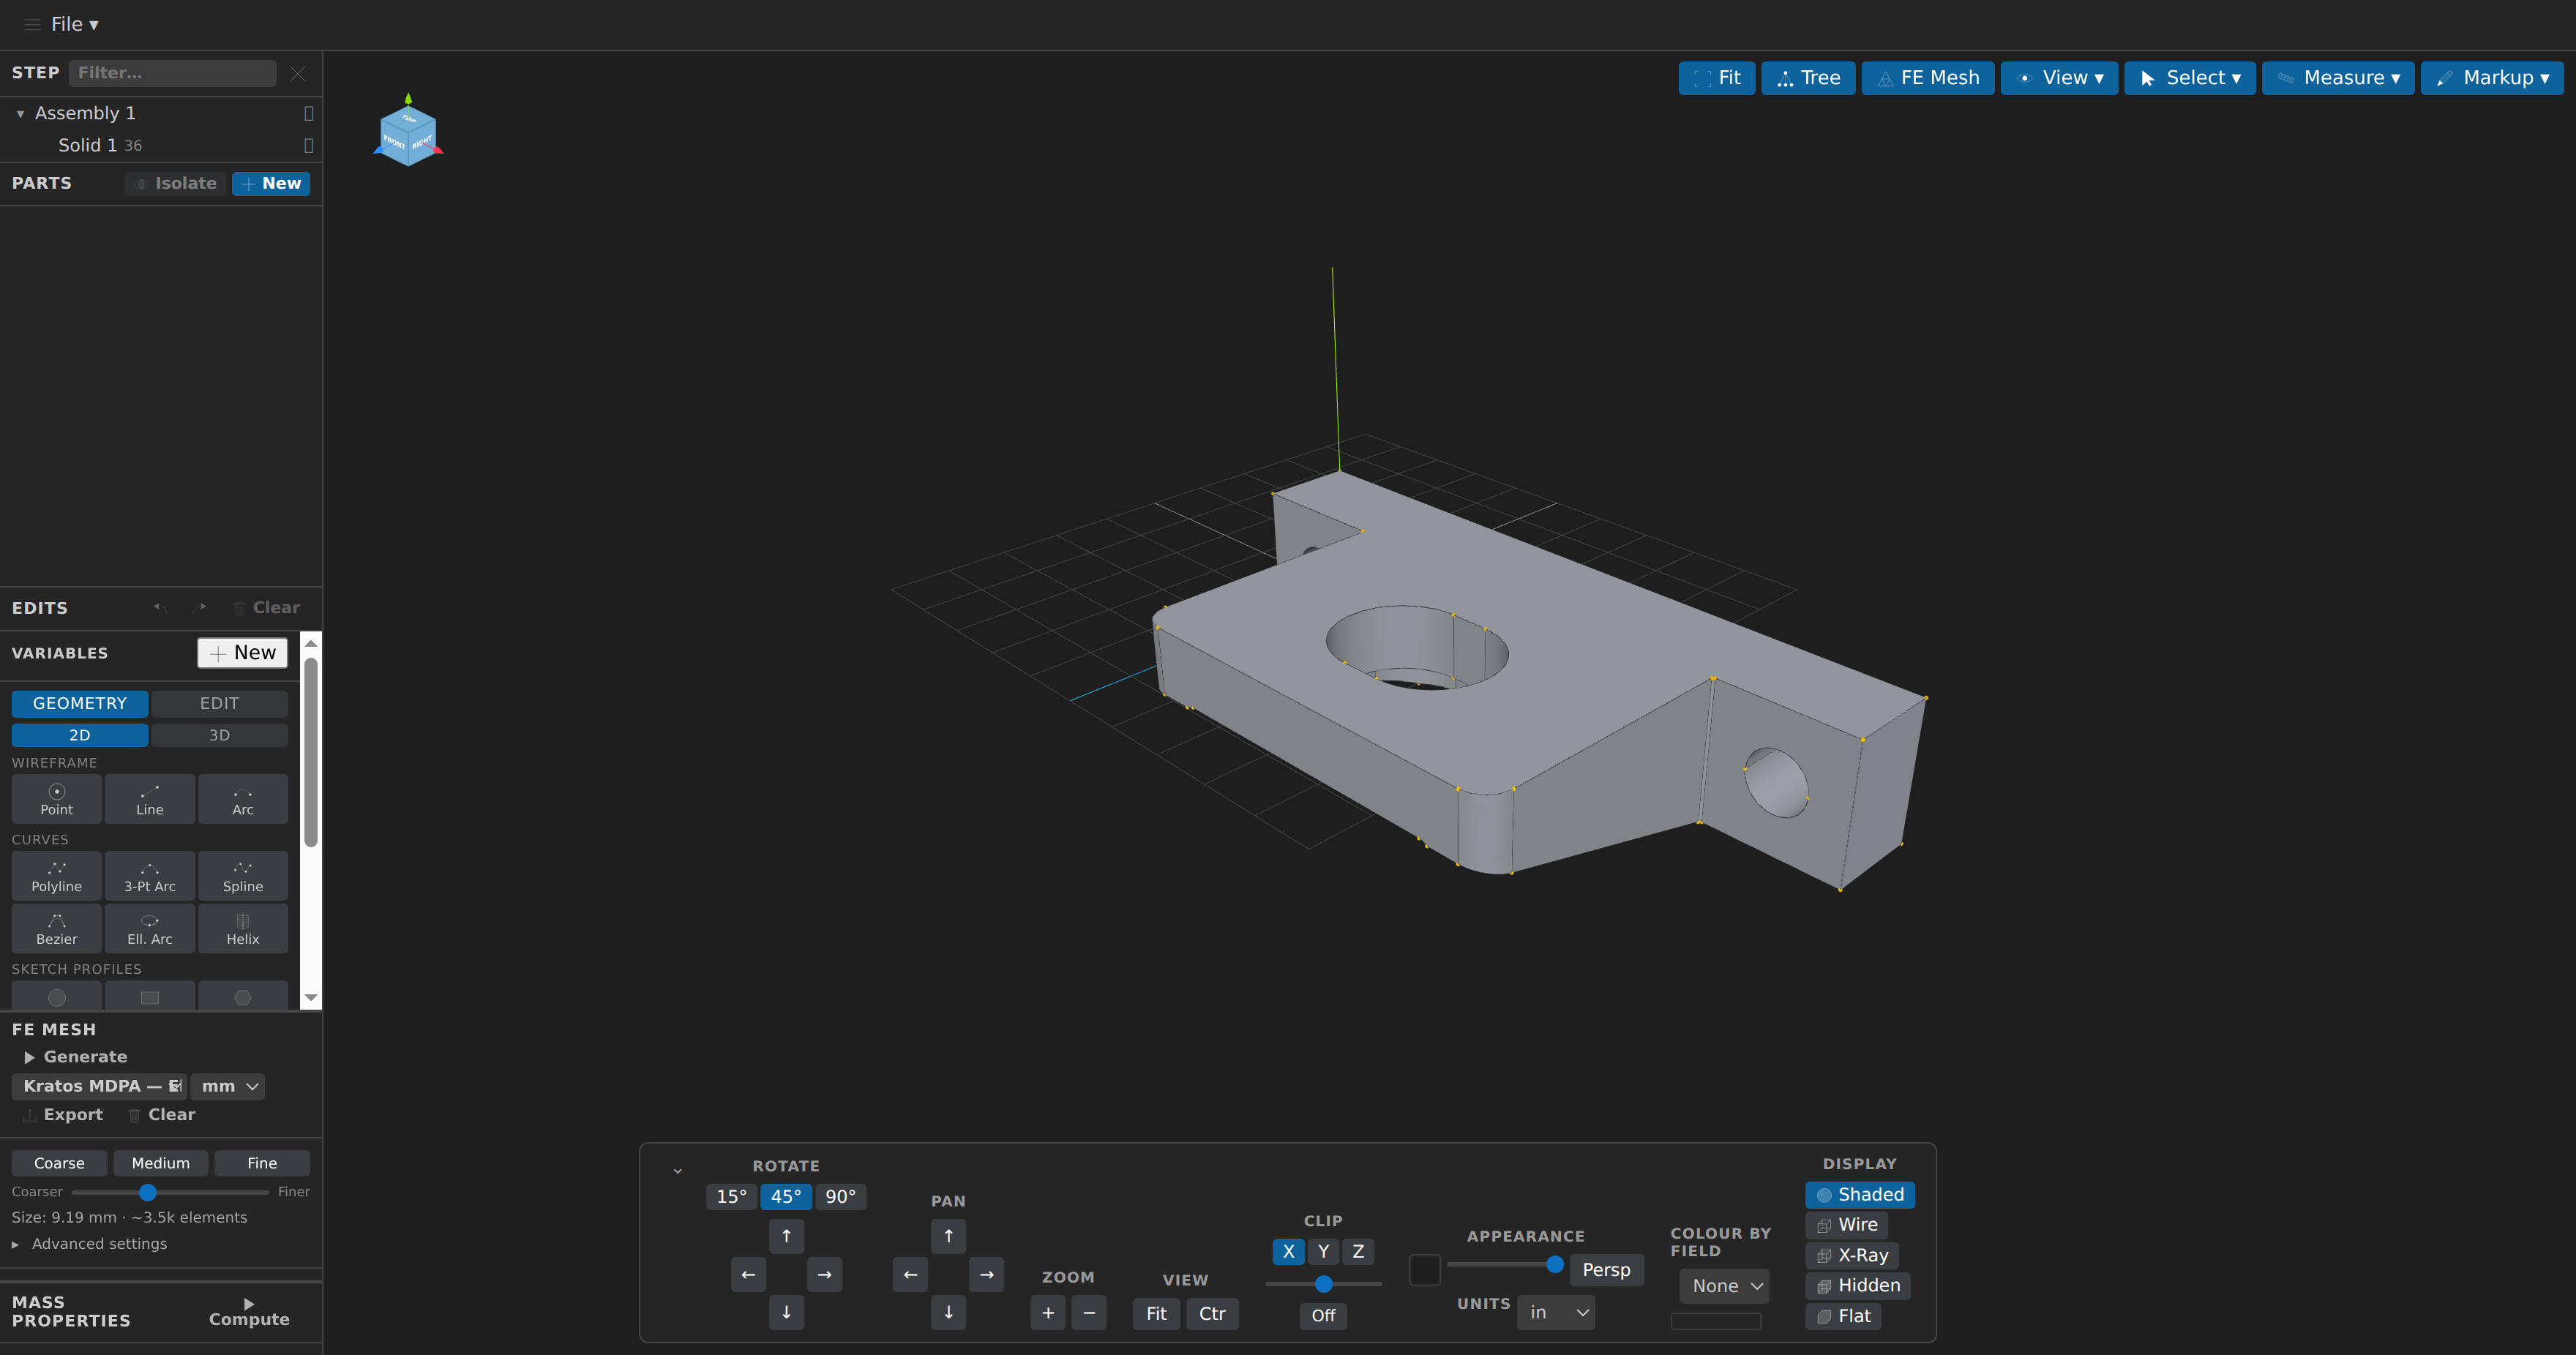Choose the Spline curve tool
This screenshot has height=1355, width=2576.
point(243,876)
